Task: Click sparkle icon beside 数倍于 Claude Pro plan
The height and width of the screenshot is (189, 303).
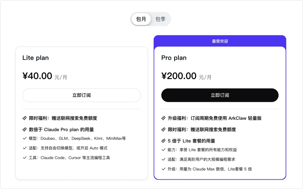Action: click(25, 129)
